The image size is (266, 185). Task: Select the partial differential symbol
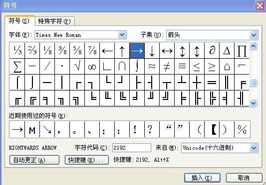(212, 50)
